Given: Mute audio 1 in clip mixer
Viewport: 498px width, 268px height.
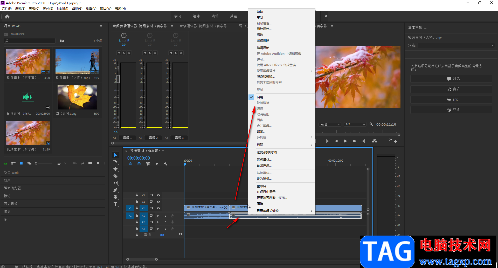Looking at the screenshot, I should click(x=119, y=53).
